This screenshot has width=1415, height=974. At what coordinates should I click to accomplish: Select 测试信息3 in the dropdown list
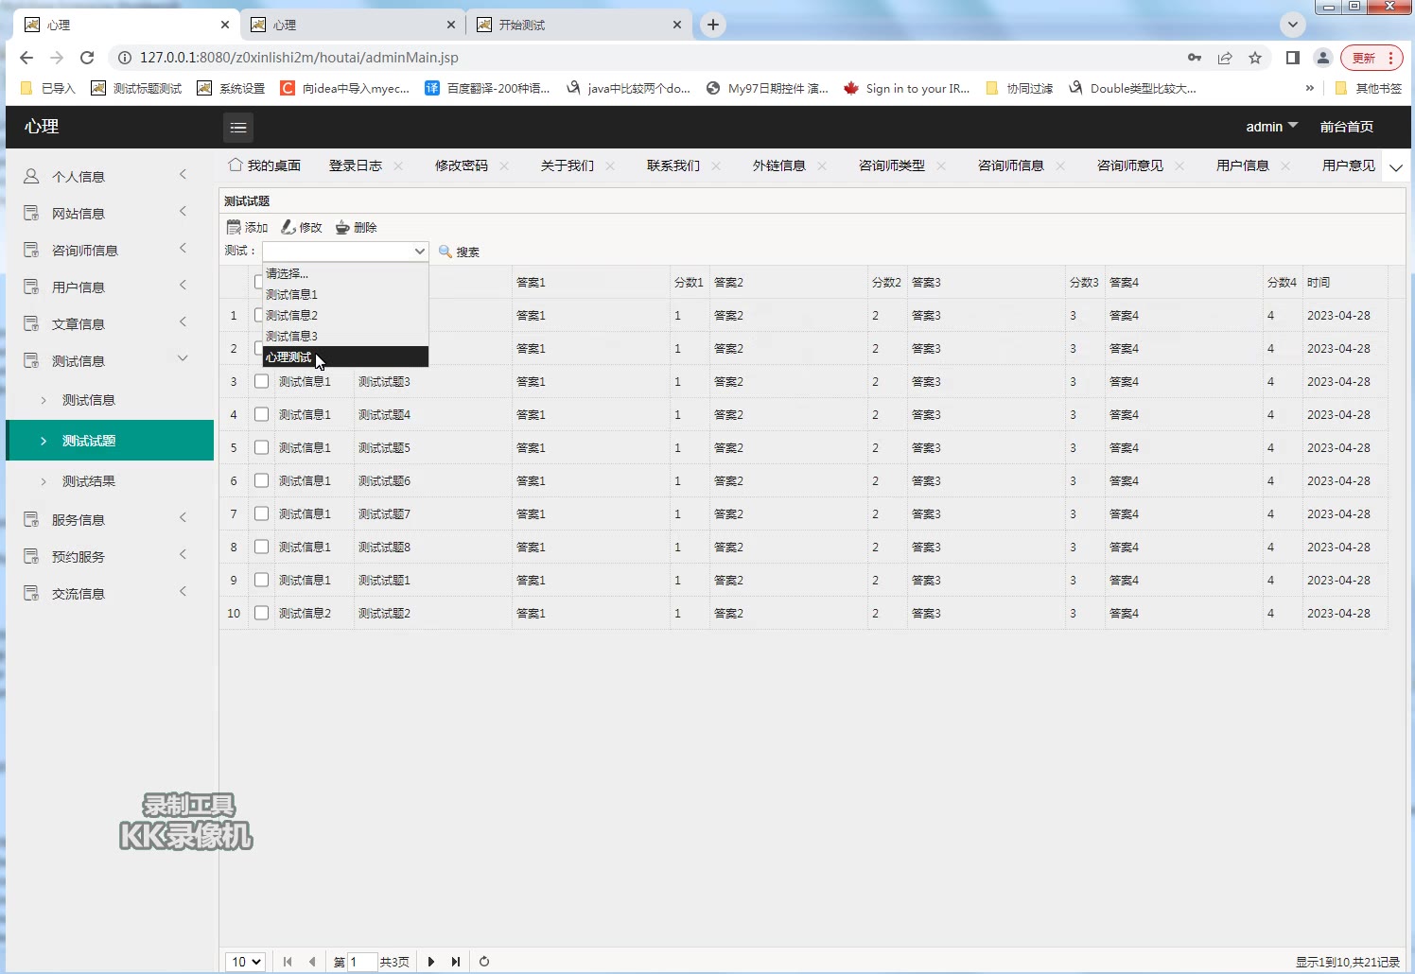345,336
